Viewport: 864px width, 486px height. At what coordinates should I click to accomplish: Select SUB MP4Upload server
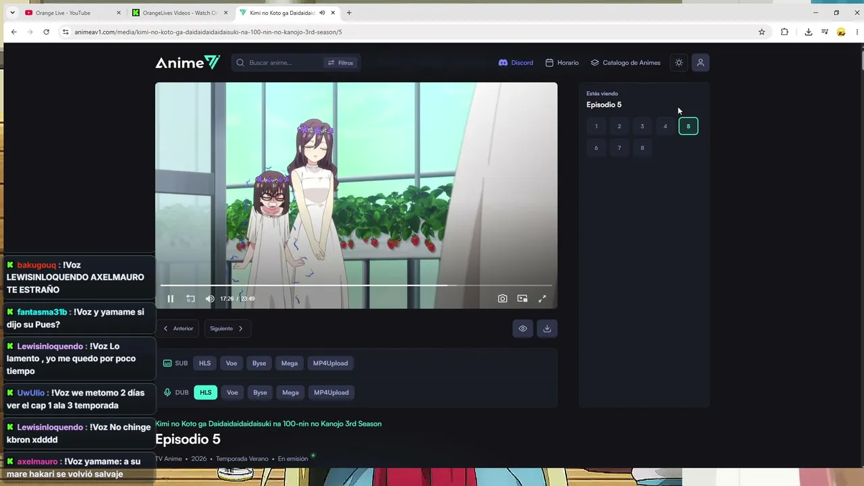331,363
